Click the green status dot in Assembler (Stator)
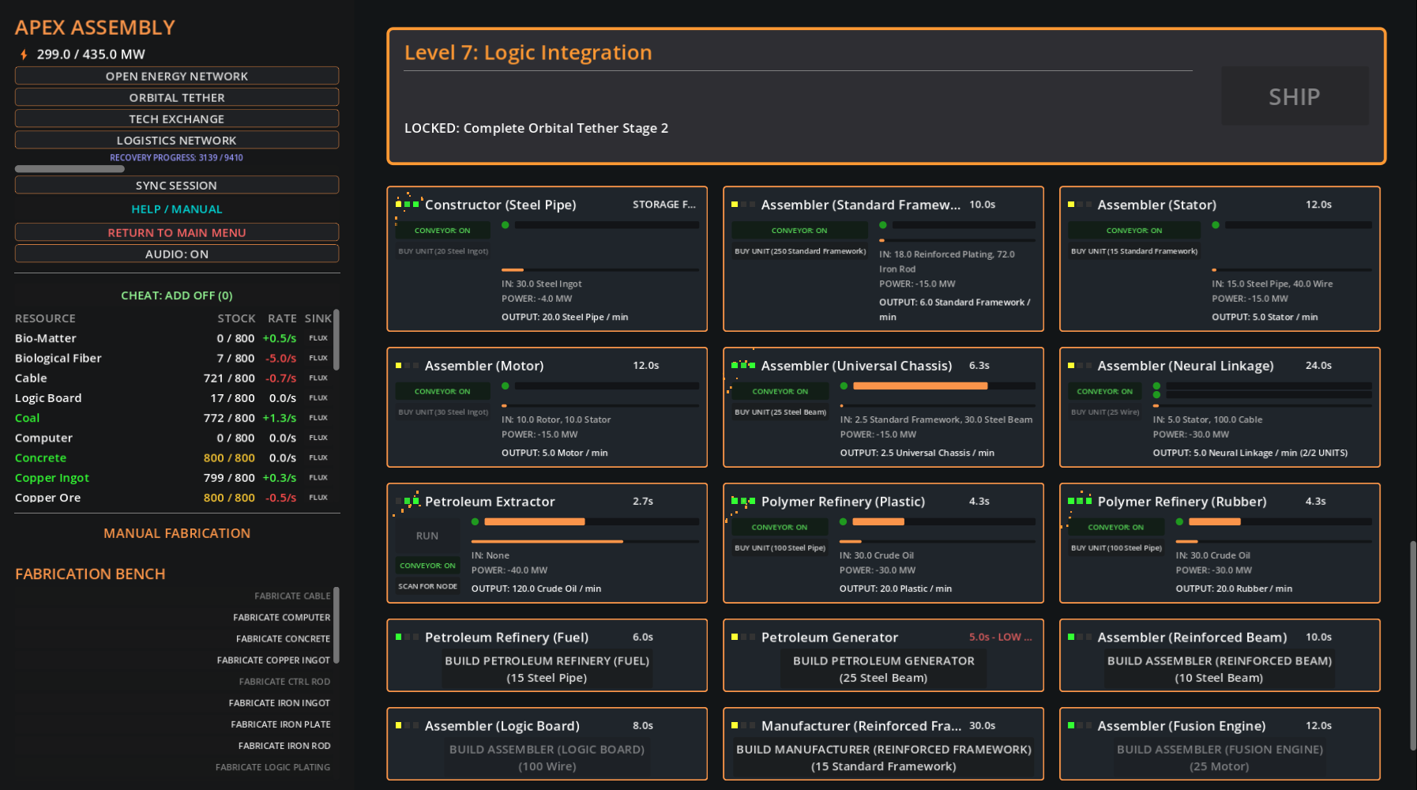 (1216, 225)
